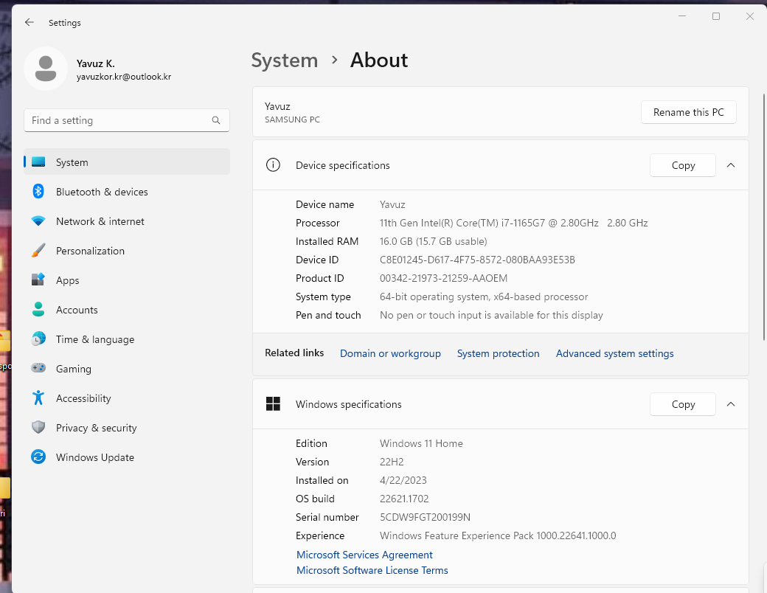Click the SAMSUNG PC label
767x593 pixels.
point(292,119)
